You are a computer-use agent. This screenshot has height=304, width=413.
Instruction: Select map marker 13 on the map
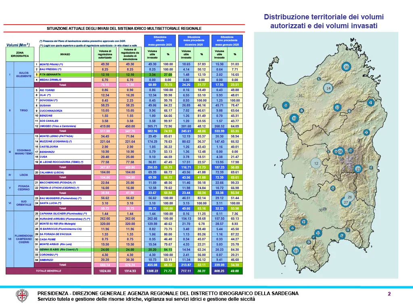[338, 108]
